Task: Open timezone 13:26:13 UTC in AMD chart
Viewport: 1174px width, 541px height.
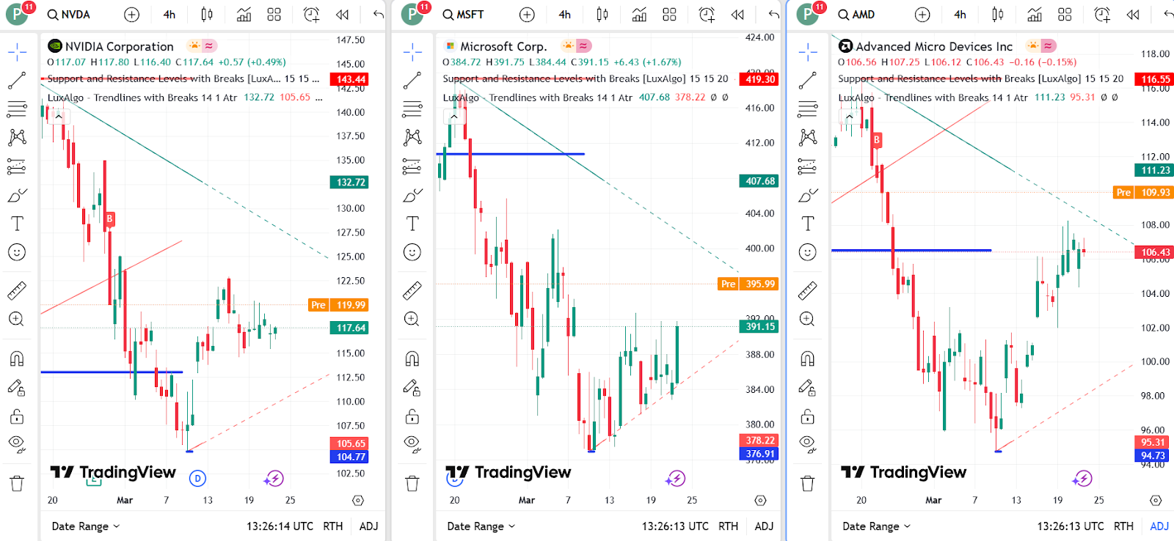Action: point(1071,526)
